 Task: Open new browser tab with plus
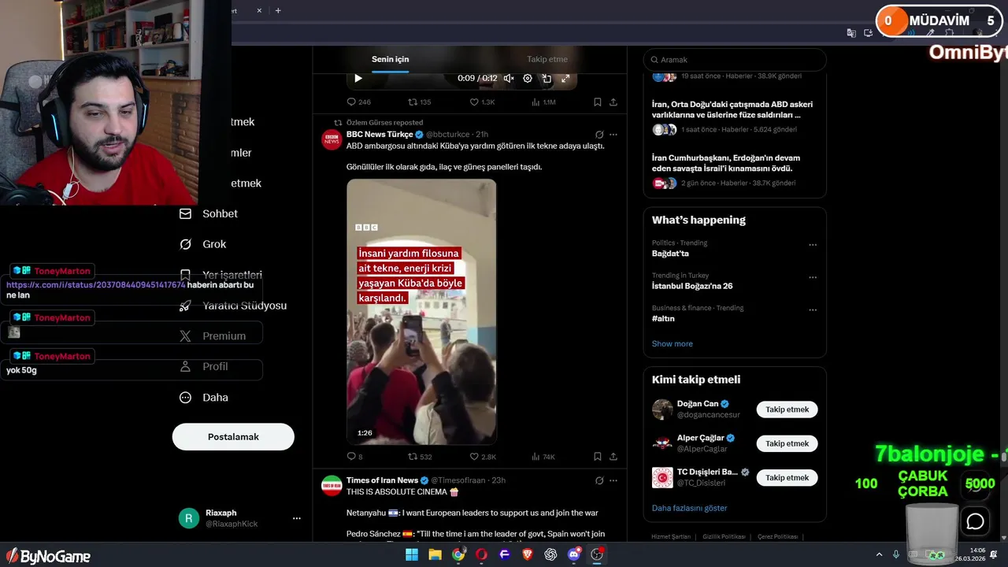coord(278,10)
